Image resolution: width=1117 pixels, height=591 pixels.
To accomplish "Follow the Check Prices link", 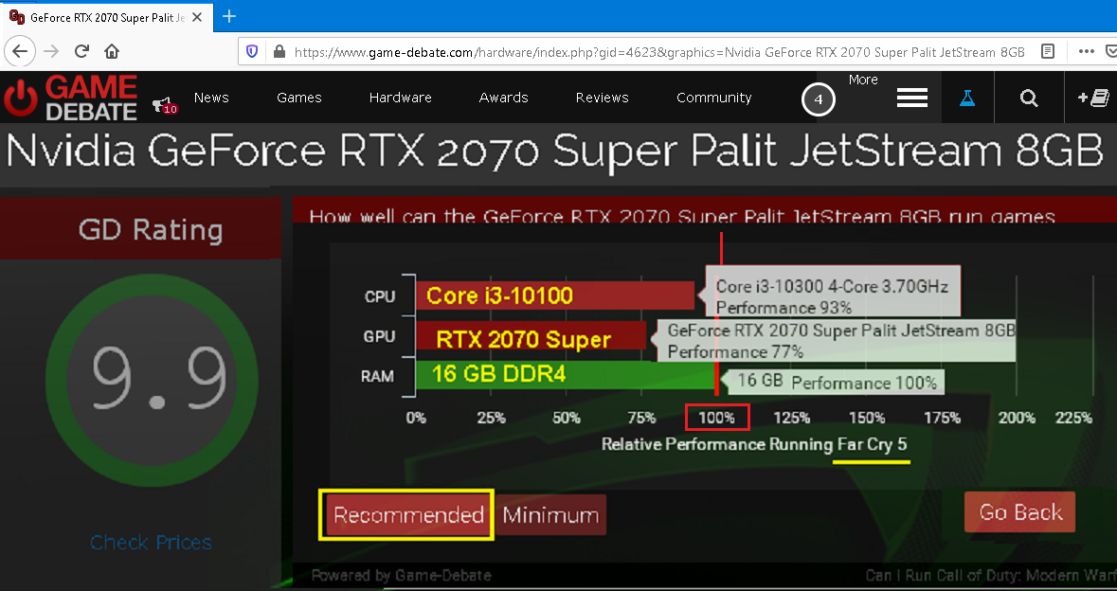I will click(x=151, y=543).
